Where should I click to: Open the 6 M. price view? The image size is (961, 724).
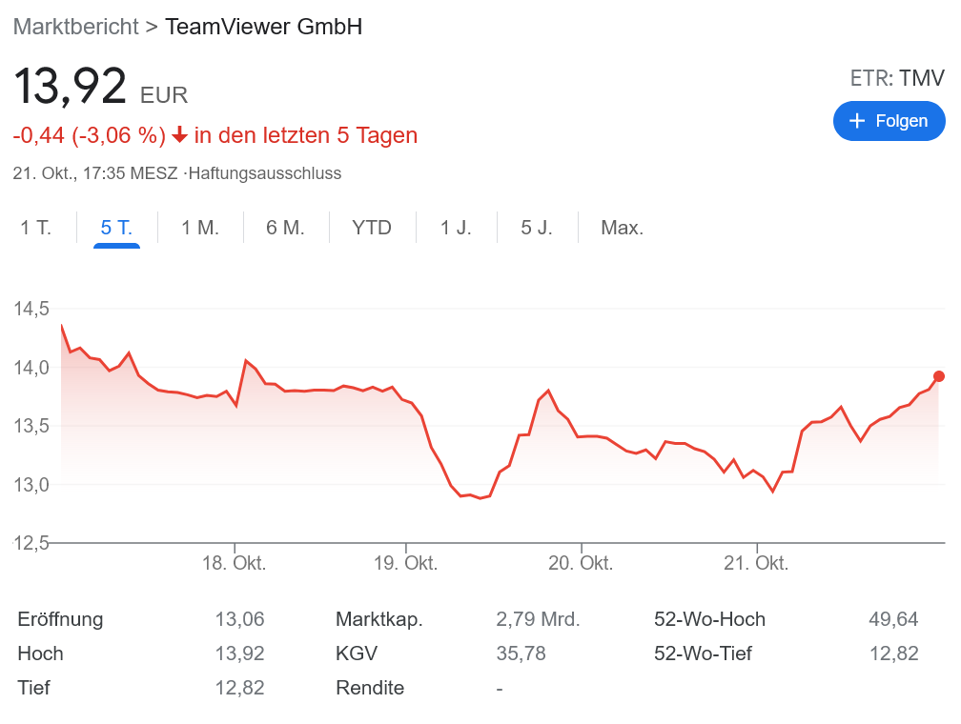pos(285,228)
